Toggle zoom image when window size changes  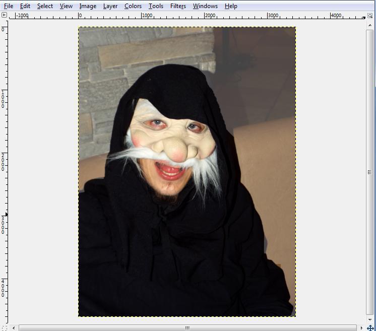coord(370,16)
